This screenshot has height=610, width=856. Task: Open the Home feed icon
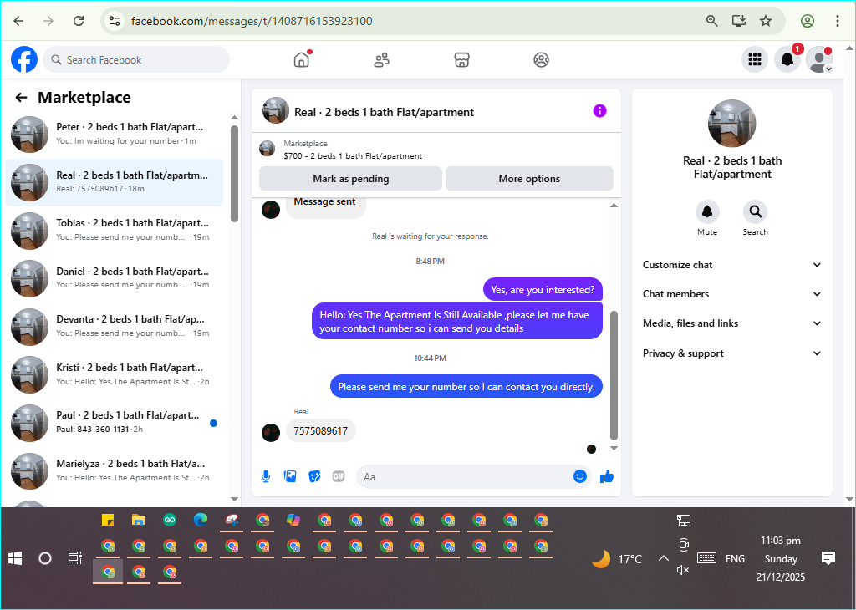point(301,59)
